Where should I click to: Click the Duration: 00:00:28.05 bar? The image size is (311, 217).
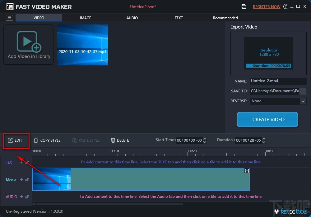(268, 66)
